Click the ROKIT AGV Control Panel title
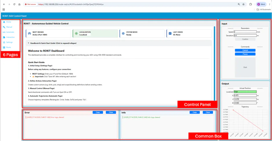The width and height of the screenshot is (272, 141). point(14,16)
